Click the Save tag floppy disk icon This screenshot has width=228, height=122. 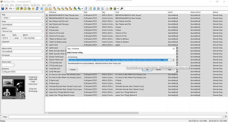click(3, 9)
